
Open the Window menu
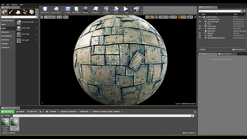14,5
